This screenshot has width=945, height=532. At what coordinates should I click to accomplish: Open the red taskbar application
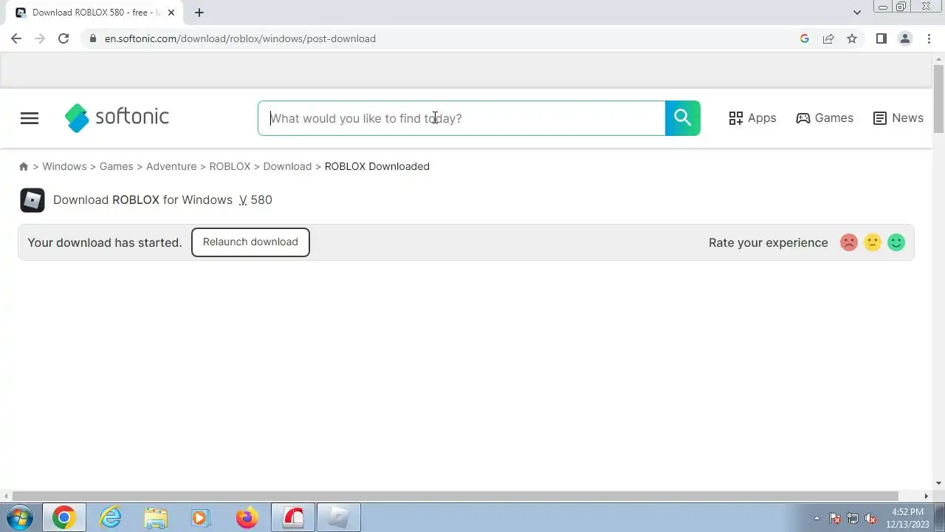pyautogui.click(x=293, y=518)
